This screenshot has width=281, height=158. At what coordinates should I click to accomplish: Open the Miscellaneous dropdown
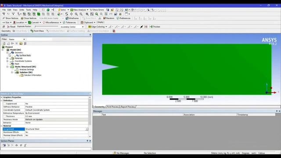(x=52, y=22)
